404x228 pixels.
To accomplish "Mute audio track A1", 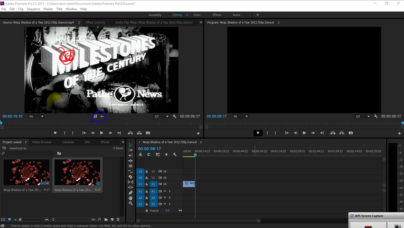I will [x=165, y=192].
